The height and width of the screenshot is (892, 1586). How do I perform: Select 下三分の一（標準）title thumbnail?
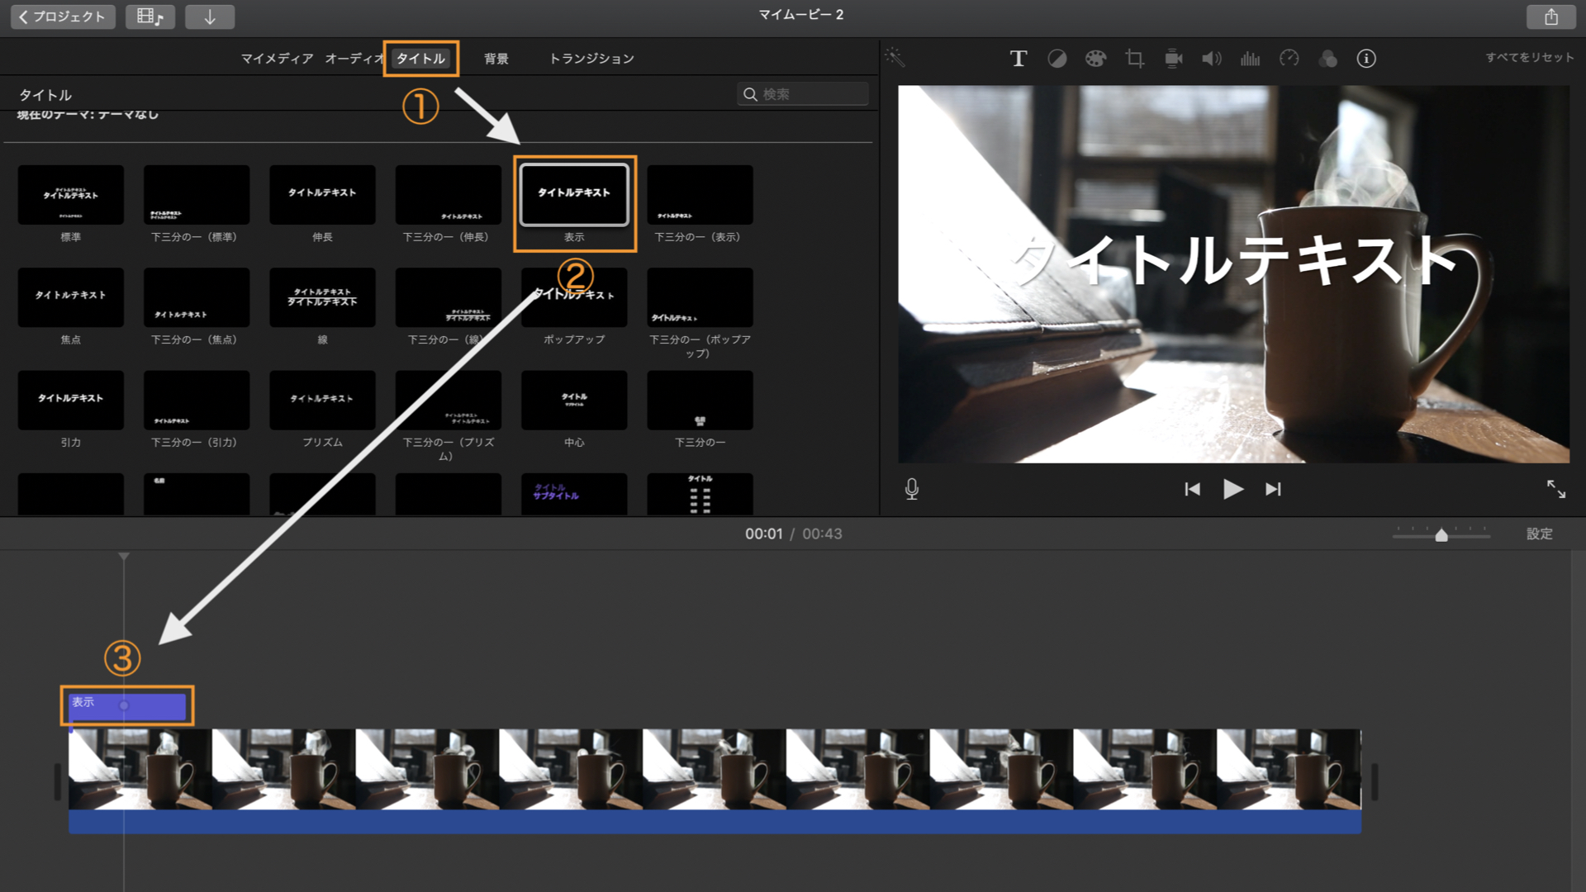tap(197, 195)
